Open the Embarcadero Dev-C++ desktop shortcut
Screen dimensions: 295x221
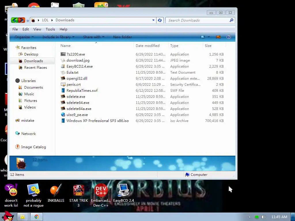[101, 195]
